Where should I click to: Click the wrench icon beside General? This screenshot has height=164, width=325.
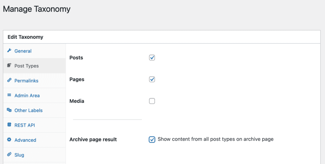pyautogui.click(x=9, y=50)
